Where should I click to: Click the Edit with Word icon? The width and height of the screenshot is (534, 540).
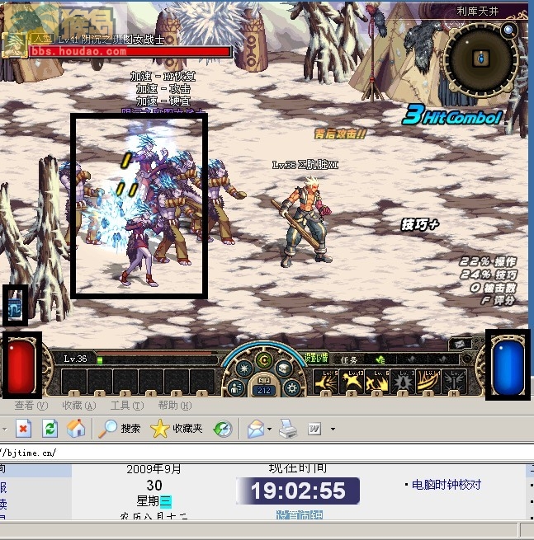coord(314,429)
